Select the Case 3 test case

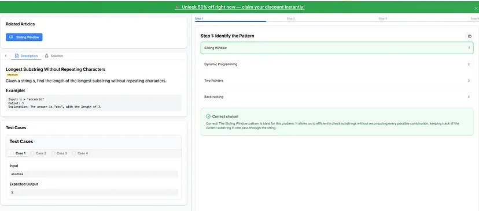[x=59, y=153]
